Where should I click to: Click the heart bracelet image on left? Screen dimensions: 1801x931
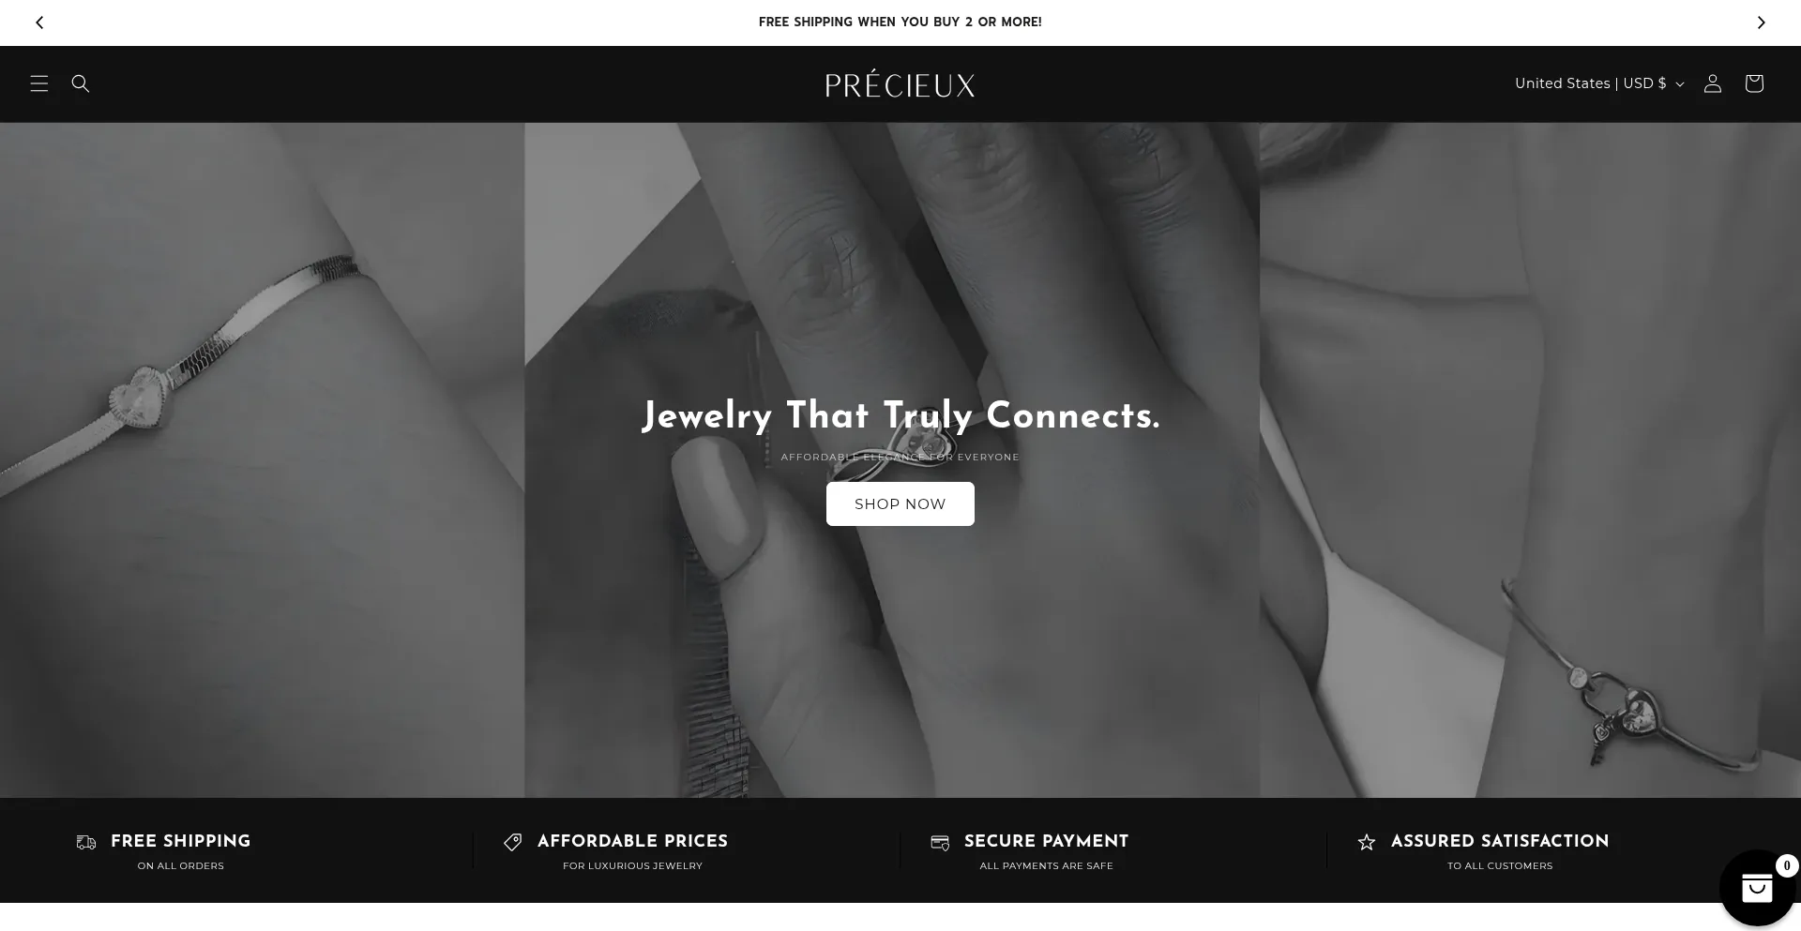[262, 460]
